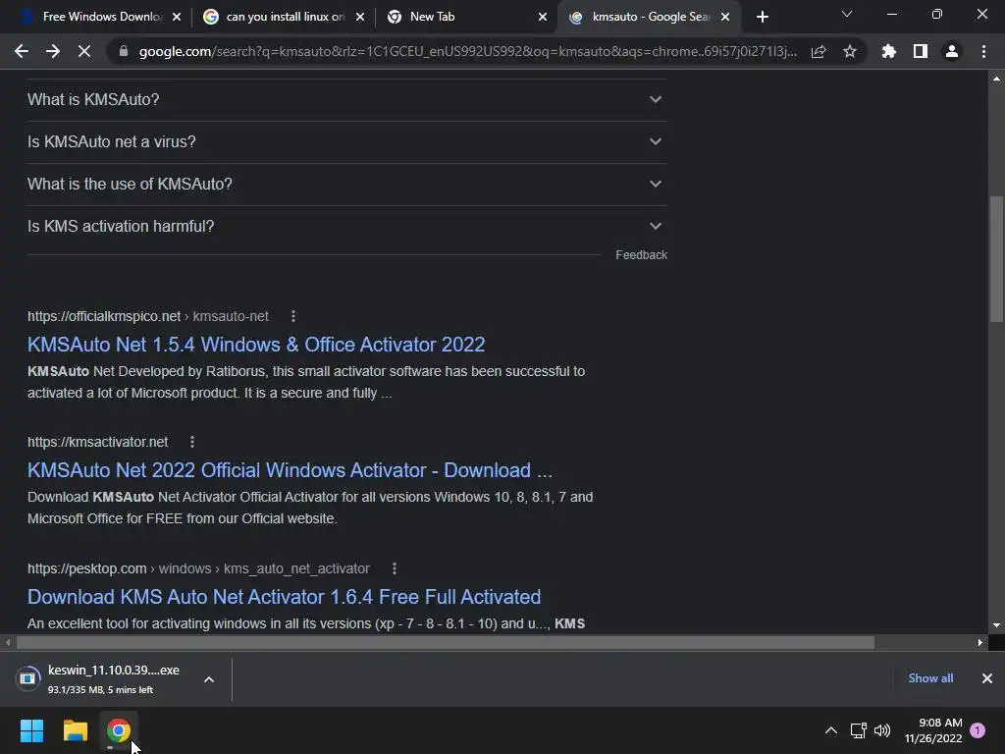This screenshot has height=754, width=1005.
Task: View site info via the lock icon
Action: [x=124, y=51]
